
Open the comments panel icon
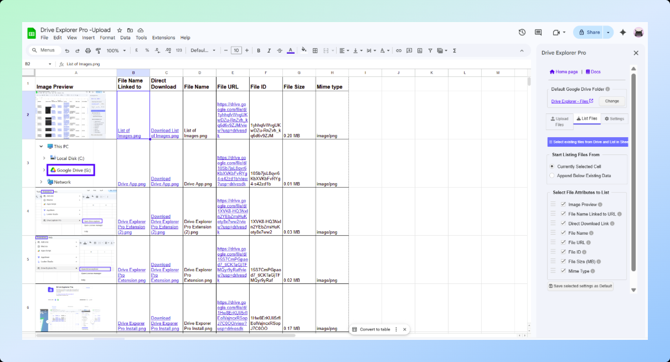[x=538, y=33]
